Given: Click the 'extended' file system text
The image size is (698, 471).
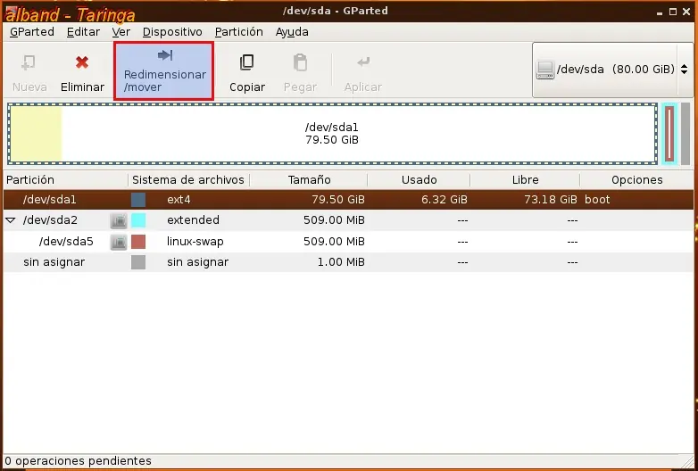Looking at the screenshot, I should point(193,220).
